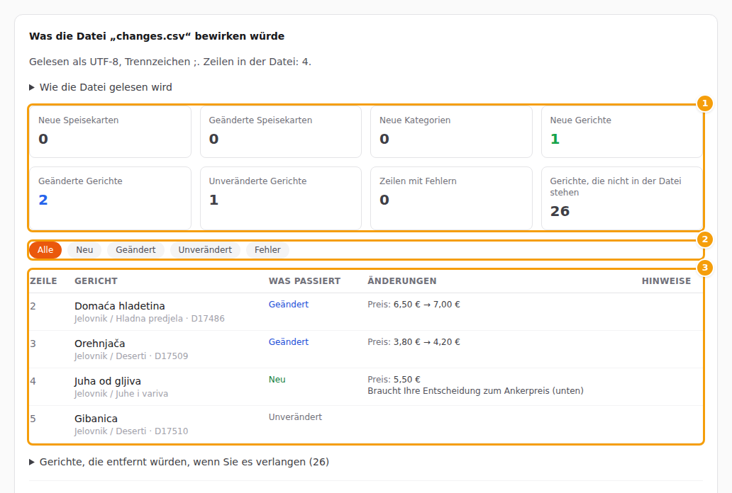The width and height of the screenshot is (732, 493).
Task: Click the "Zeilen mit Fehlern" card
Action: coord(451,198)
